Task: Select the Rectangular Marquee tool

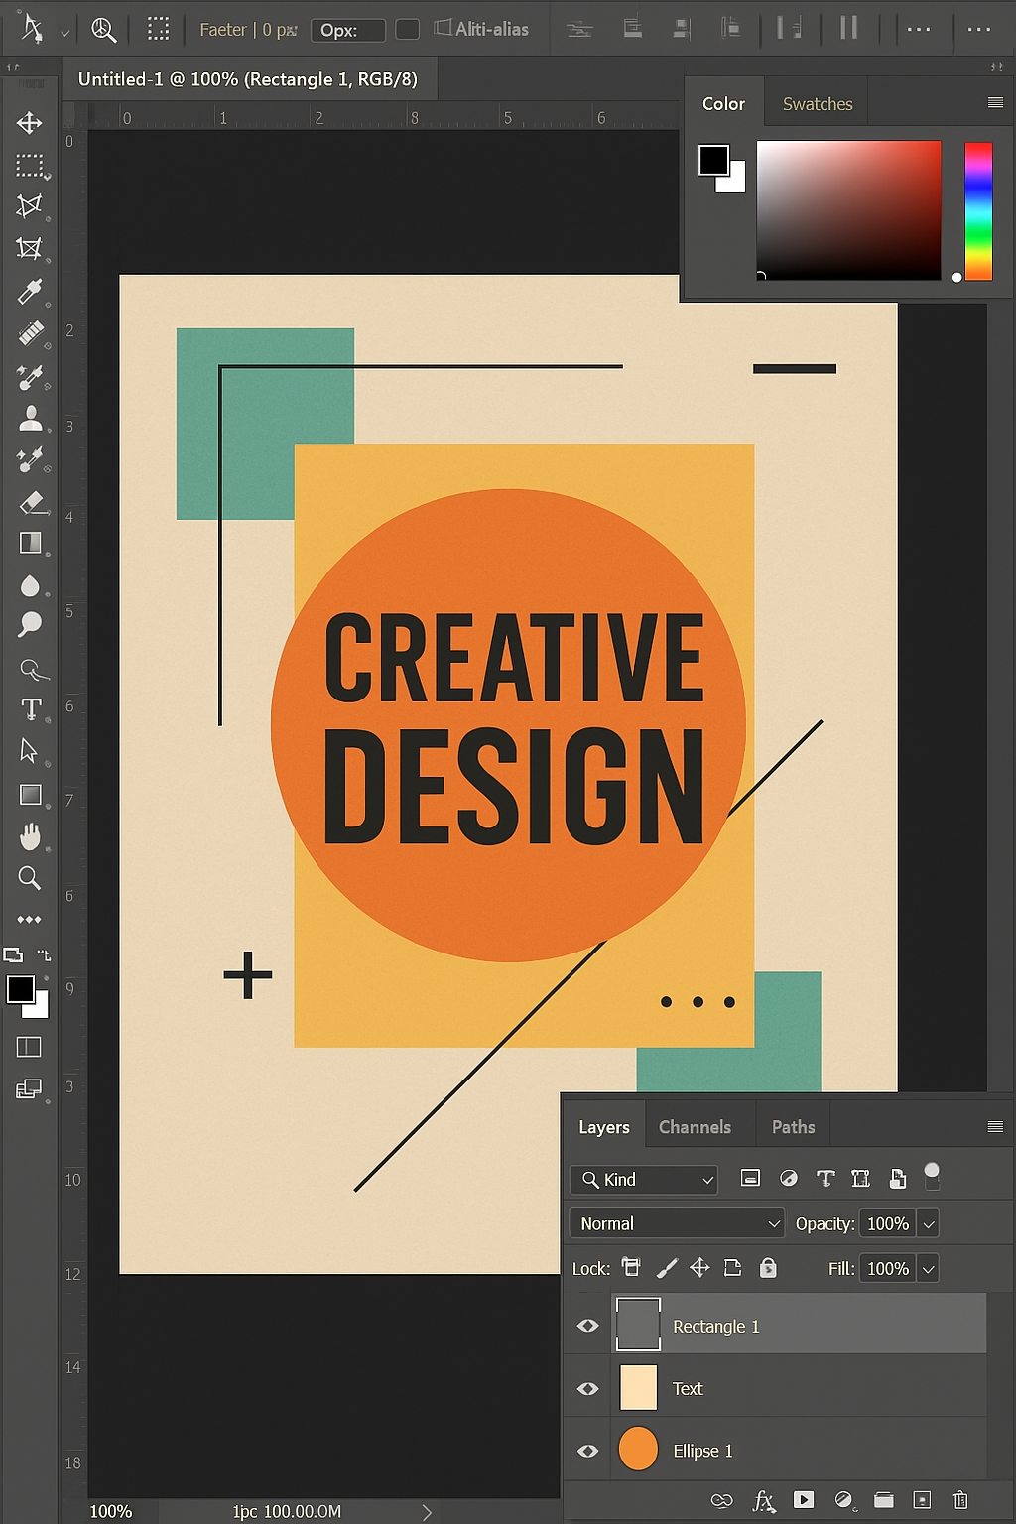Action: click(29, 166)
